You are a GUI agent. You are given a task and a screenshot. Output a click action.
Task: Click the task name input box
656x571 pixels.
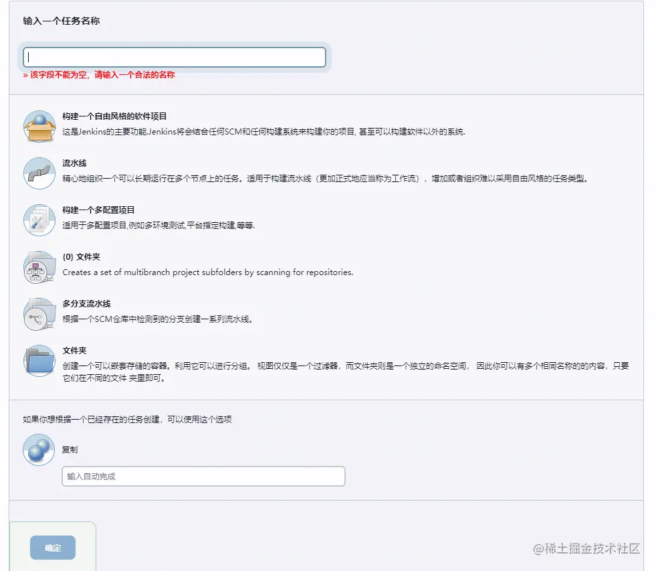pyautogui.click(x=174, y=57)
